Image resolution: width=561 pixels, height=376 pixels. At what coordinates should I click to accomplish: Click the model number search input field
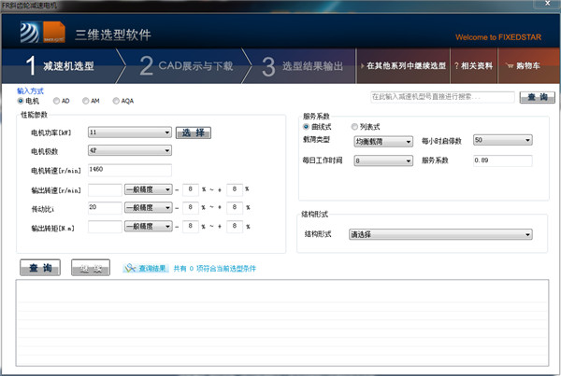coord(442,97)
